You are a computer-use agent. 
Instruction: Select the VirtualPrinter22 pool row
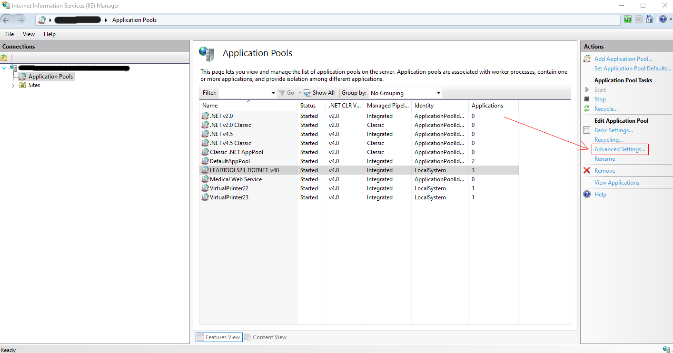pos(359,188)
